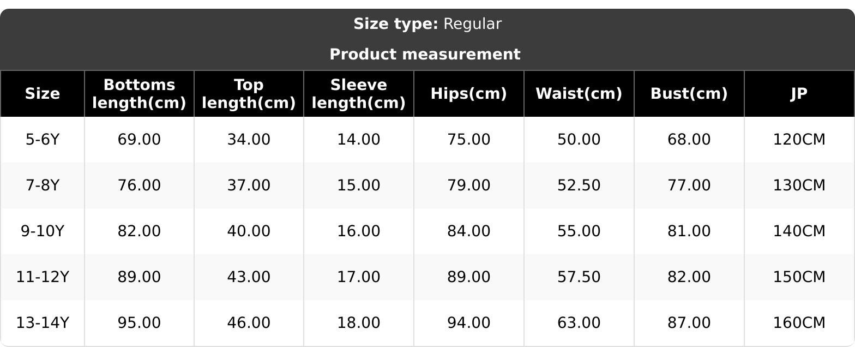This screenshot has height=347, width=855.
Task: Select the JP column header
Action: pyautogui.click(x=799, y=94)
